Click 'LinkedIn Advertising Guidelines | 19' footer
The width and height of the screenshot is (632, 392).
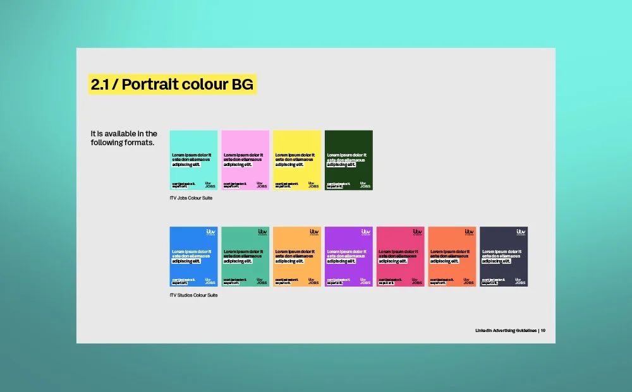[x=509, y=330]
